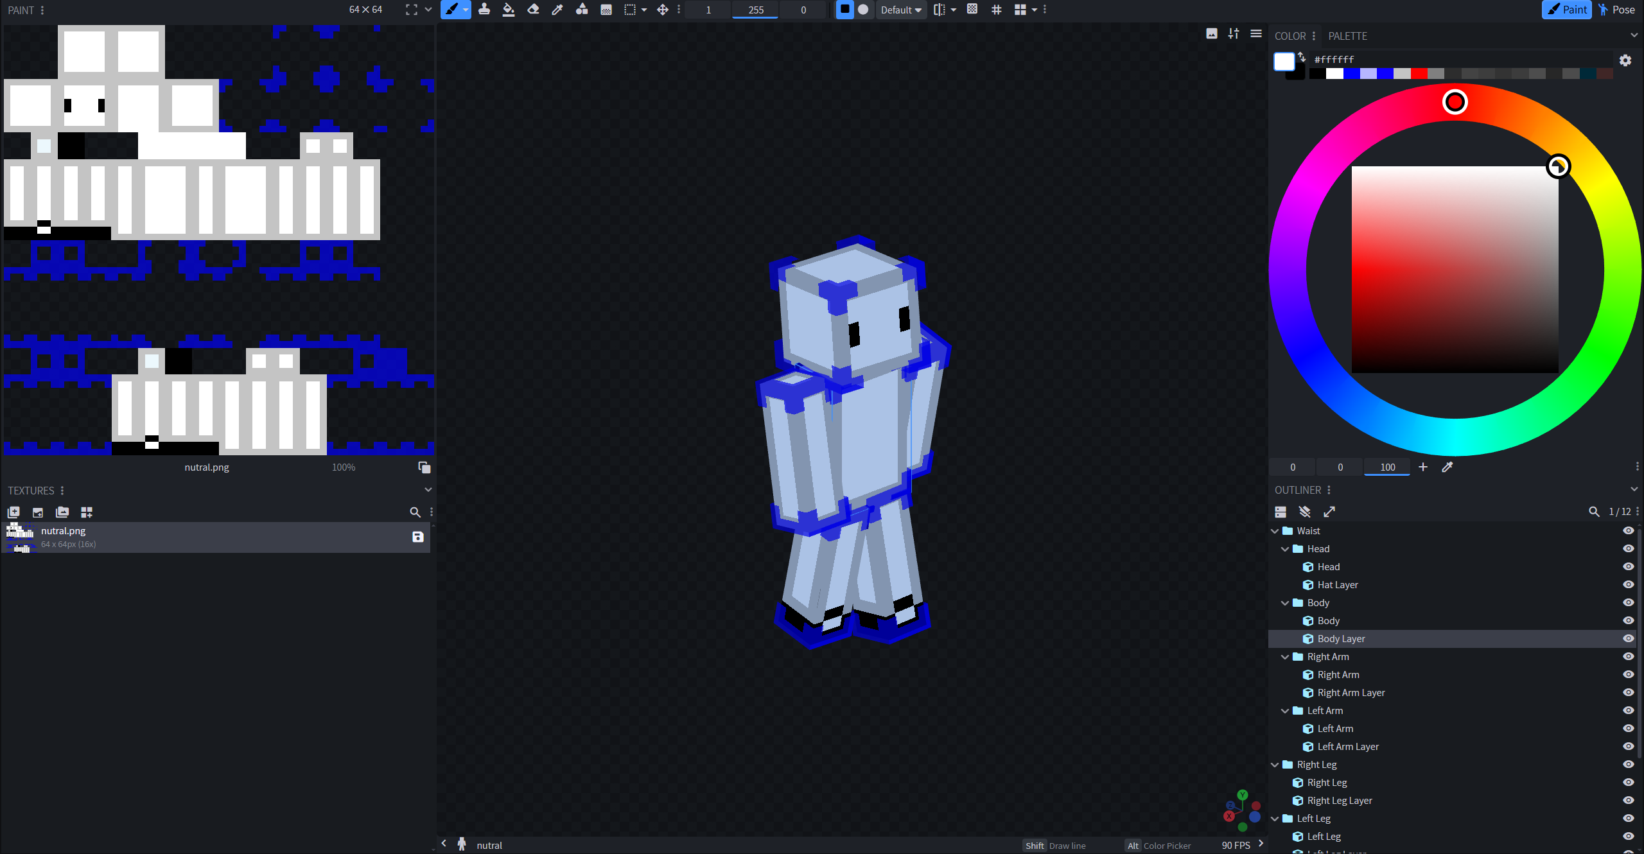Viewport: 1644px width, 854px height.
Task: Open the Default blend mode dropdown
Action: 900,10
